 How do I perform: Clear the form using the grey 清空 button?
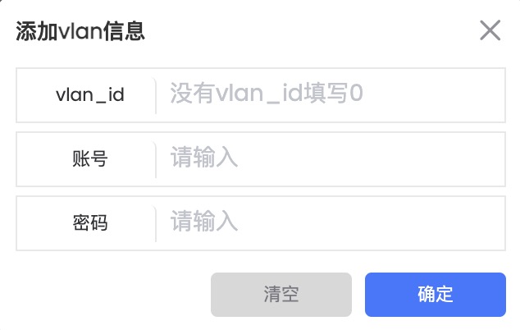281,295
